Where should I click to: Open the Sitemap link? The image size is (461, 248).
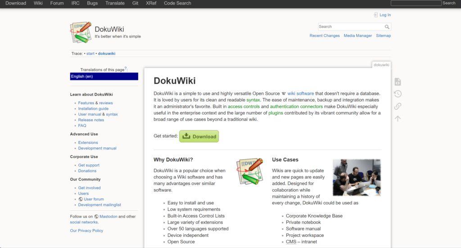(x=384, y=35)
